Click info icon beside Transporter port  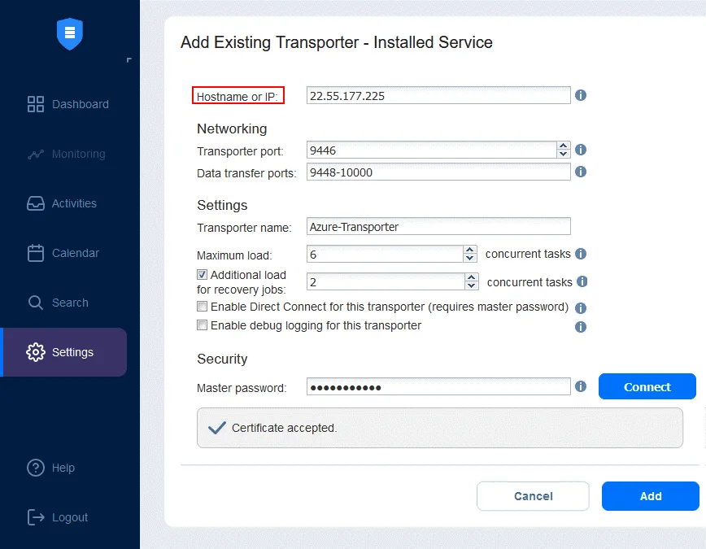581,150
